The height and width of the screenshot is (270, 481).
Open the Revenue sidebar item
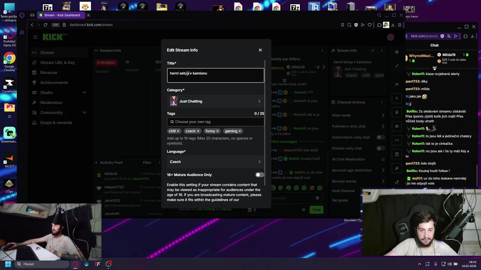click(60, 72)
